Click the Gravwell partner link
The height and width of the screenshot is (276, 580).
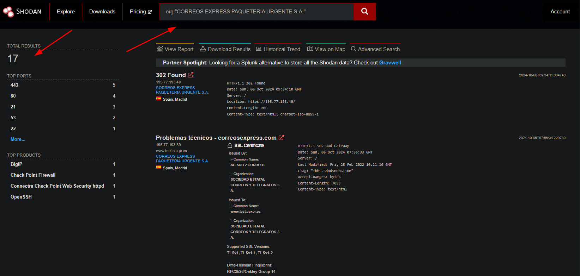coord(390,63)
